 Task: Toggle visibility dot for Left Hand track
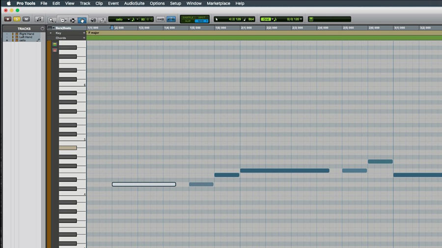[x=7, y=37]
